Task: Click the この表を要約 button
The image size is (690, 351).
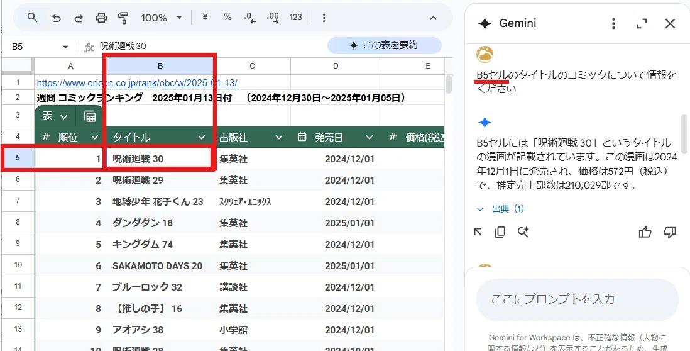Action: (x=384, y=45)
